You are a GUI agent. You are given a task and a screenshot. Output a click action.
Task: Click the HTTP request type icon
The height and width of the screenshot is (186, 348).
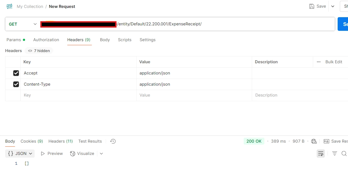click(10, 6)
